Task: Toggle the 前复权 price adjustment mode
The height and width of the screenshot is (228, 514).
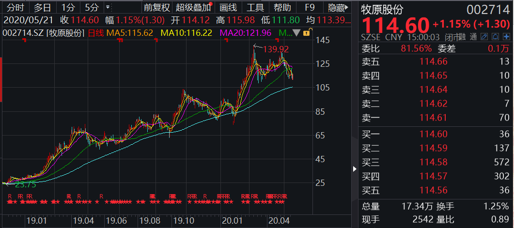Action: (x=157, y=8)
